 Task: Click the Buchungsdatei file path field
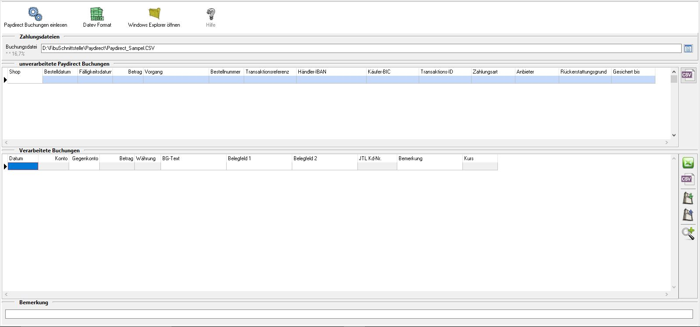[x=361, y=48]
